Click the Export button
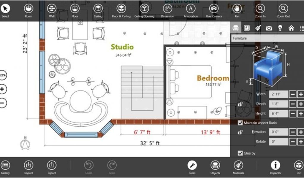Screen dimensions: 304x178 click(x=52, y=166)
